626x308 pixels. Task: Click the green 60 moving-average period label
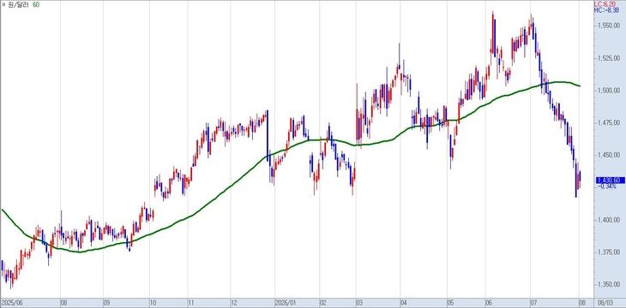pyautogui.click(x=36, y=4)
